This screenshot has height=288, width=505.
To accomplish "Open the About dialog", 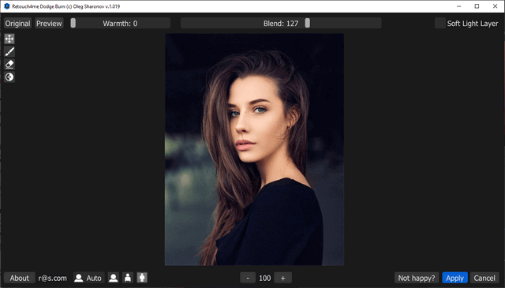I will click(x=19, y=278).
